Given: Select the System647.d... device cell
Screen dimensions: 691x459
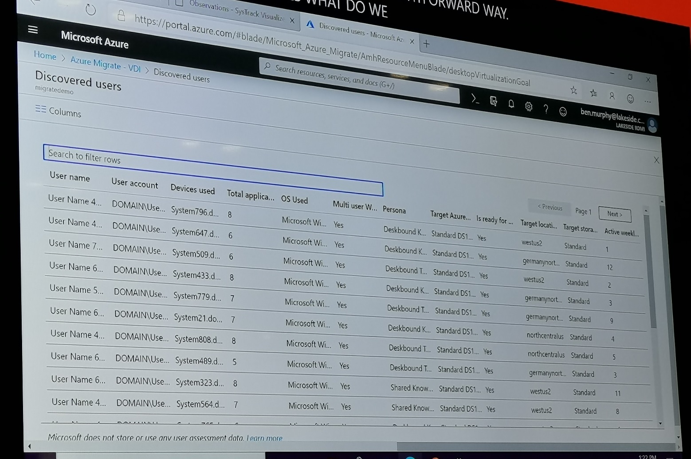Looking at the screenshot, I should (x=195, y=232).
